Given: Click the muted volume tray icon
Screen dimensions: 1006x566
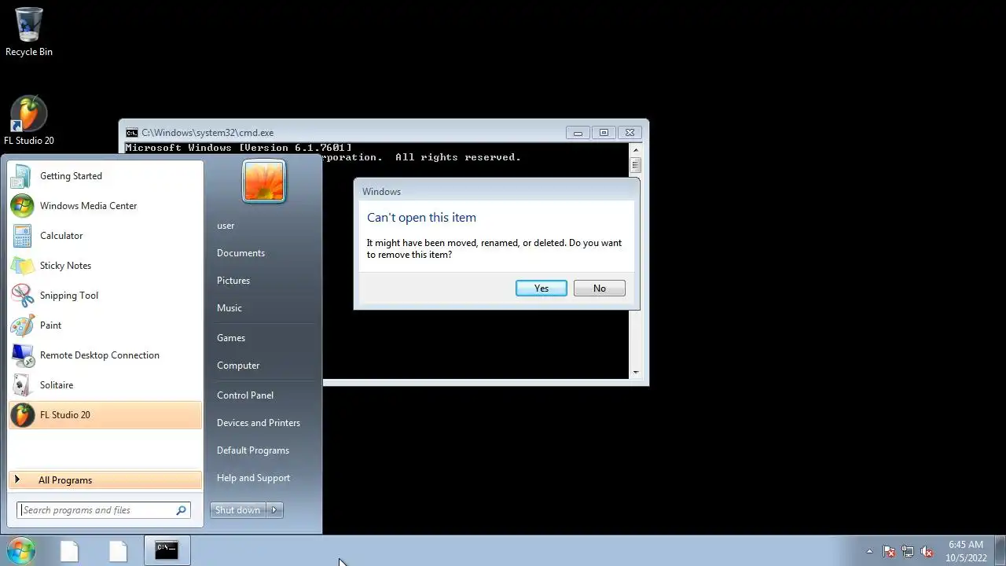Looking at the screenshot, I should click(927, 552).
